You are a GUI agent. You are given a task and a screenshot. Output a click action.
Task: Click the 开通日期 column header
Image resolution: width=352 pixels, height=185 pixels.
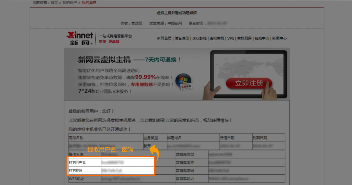pyautogui.click(x=236, y=138)
